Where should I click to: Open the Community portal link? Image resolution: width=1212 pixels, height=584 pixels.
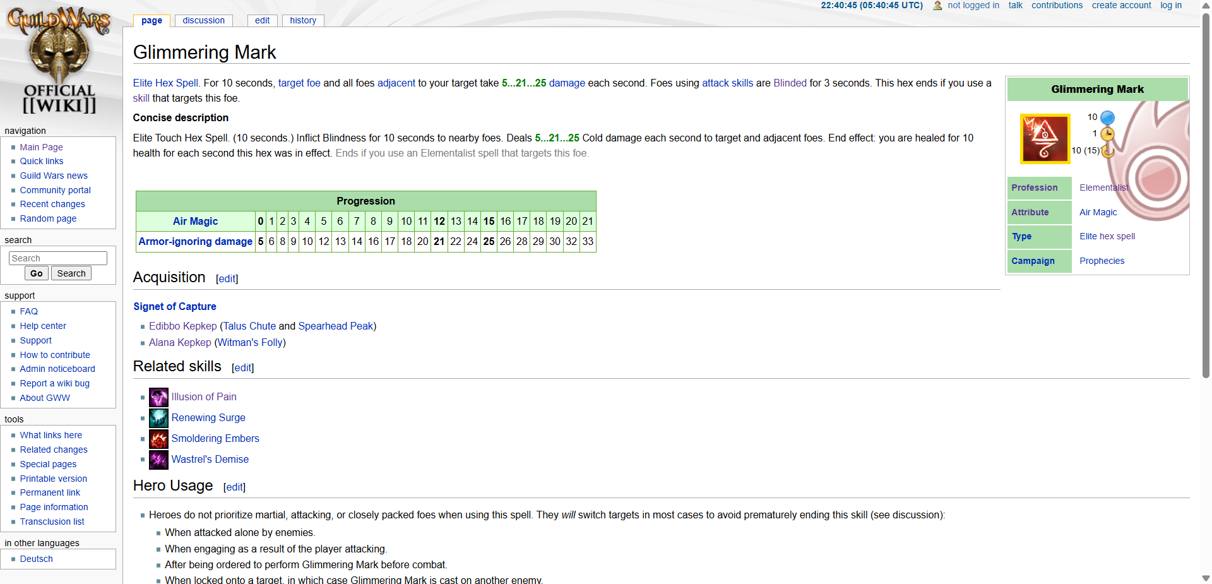tap(55, 190)
